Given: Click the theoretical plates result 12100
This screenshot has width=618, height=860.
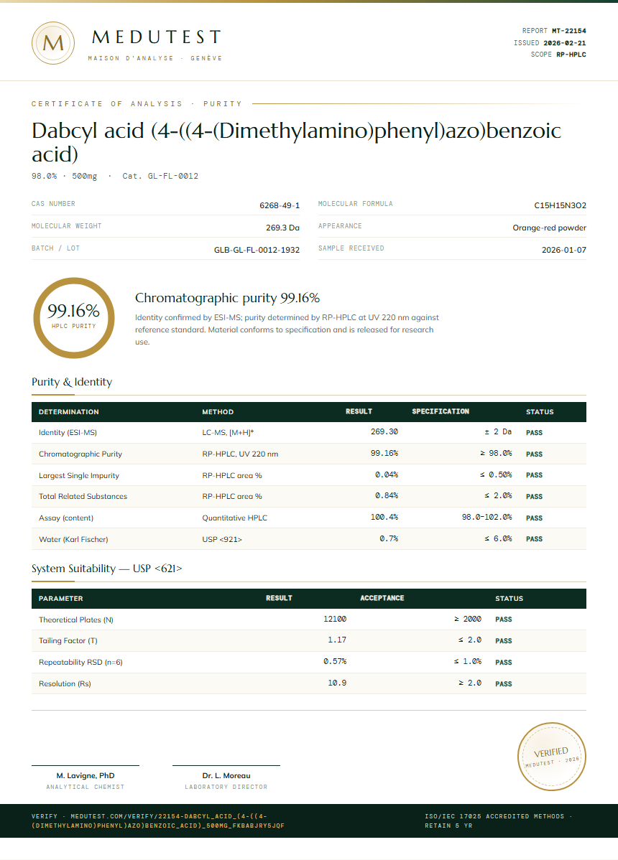Looking at the screenshot, I should pyautogui.click(x=335, y=619).
